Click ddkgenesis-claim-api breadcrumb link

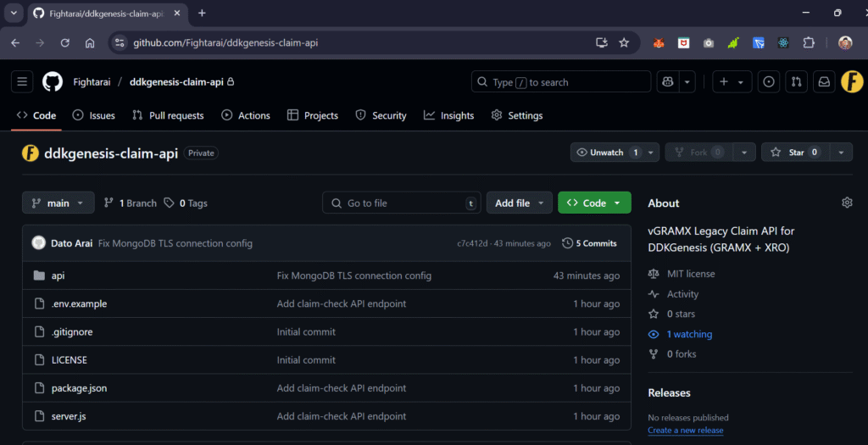tap(176, 82)
